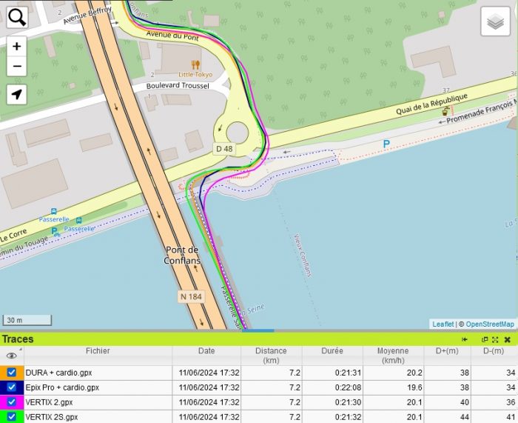
Task: Uncheck the DURA + cardio.gpx trace
Action: 12,372
